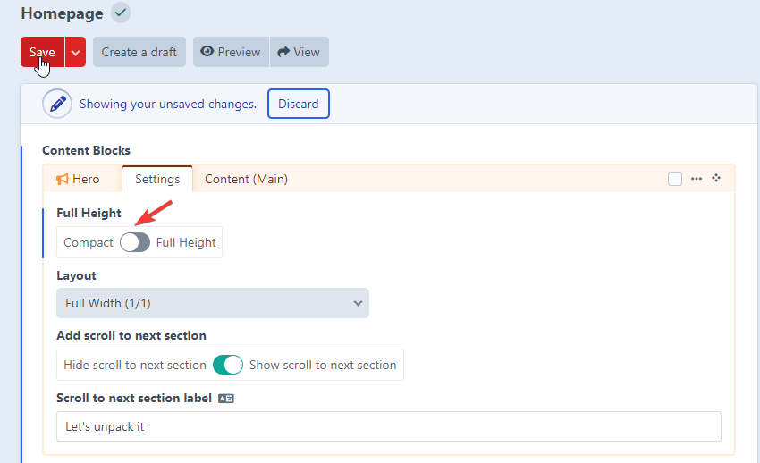Expand the Save options dropdown arrow
The height and width of the screenshot is (463, 760).
pyautogui.click(x=75, y=52)
